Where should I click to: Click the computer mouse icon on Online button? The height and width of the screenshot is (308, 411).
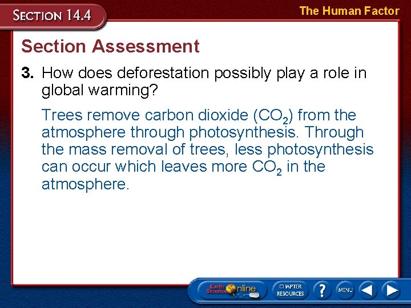[x=253, y=295]
